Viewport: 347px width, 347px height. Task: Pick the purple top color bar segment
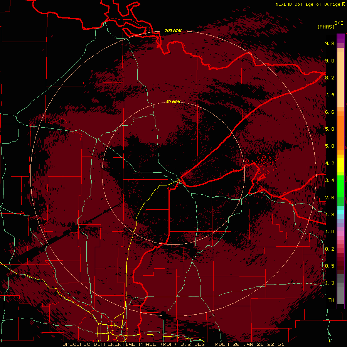(x=340, y=39)
